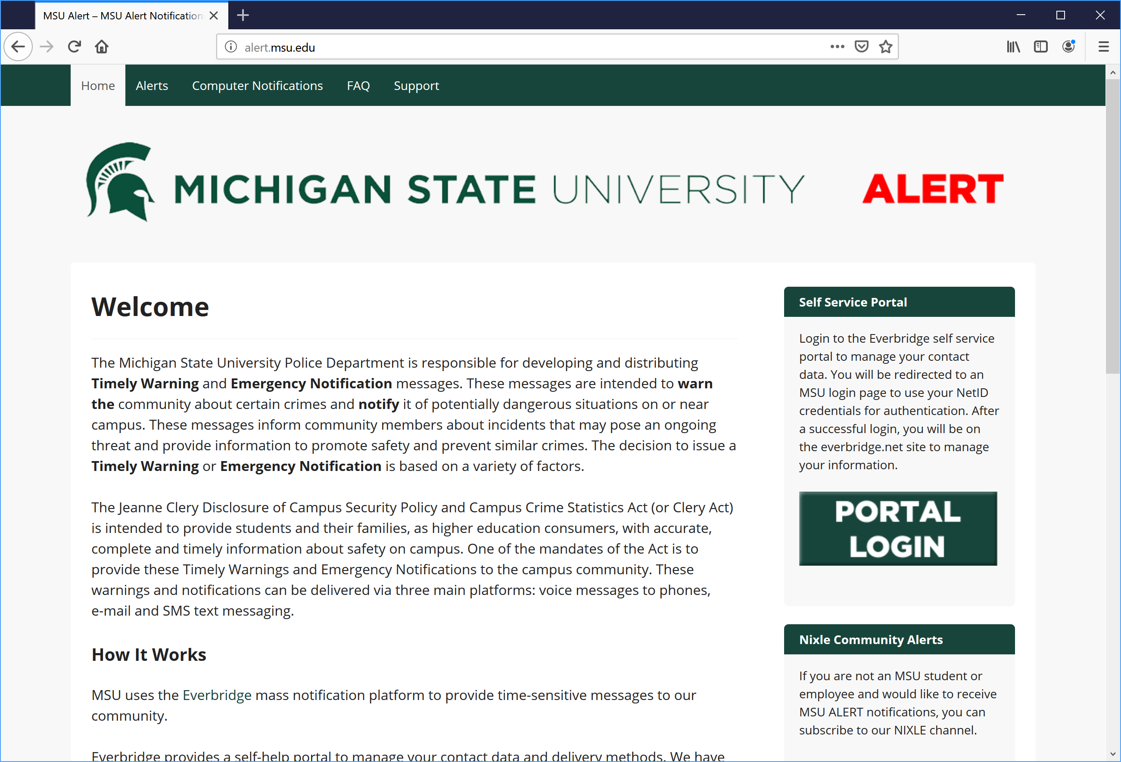Click the Welcome heading
This screenshot has width=1121, height=762.
pyautogui.click(x=150, y=307)
